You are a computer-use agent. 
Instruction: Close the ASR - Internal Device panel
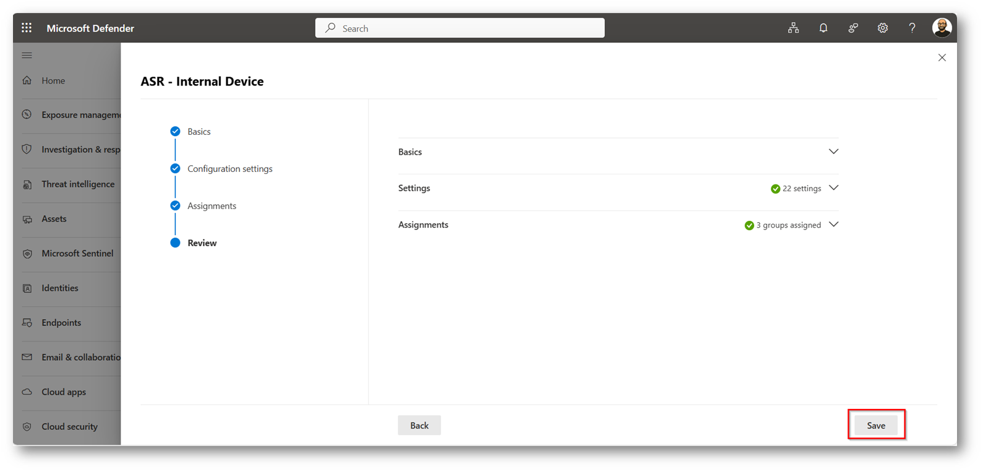pyautogui.click(x=942, y=58)
